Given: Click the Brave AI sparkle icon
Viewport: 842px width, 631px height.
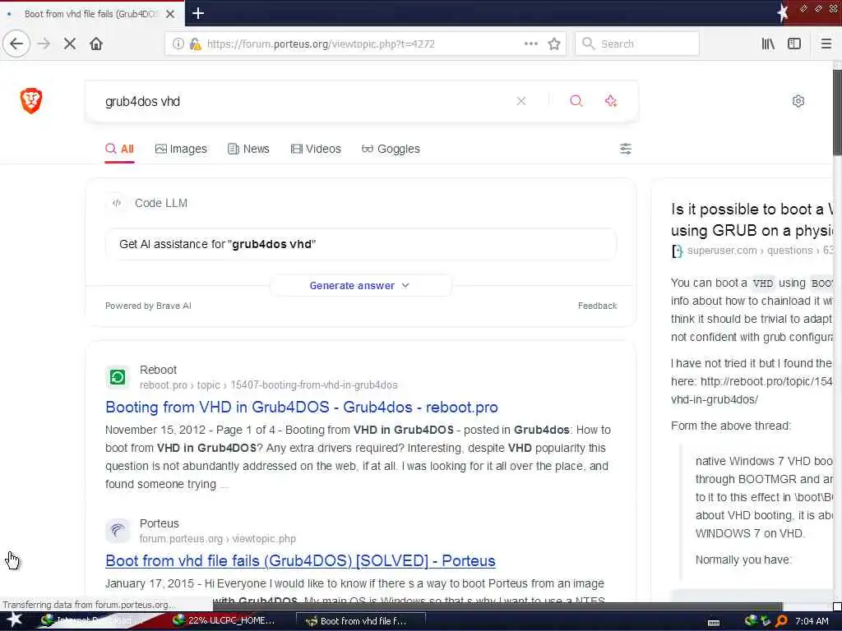Looking at the screenshot, I should (x=611, y=101).
